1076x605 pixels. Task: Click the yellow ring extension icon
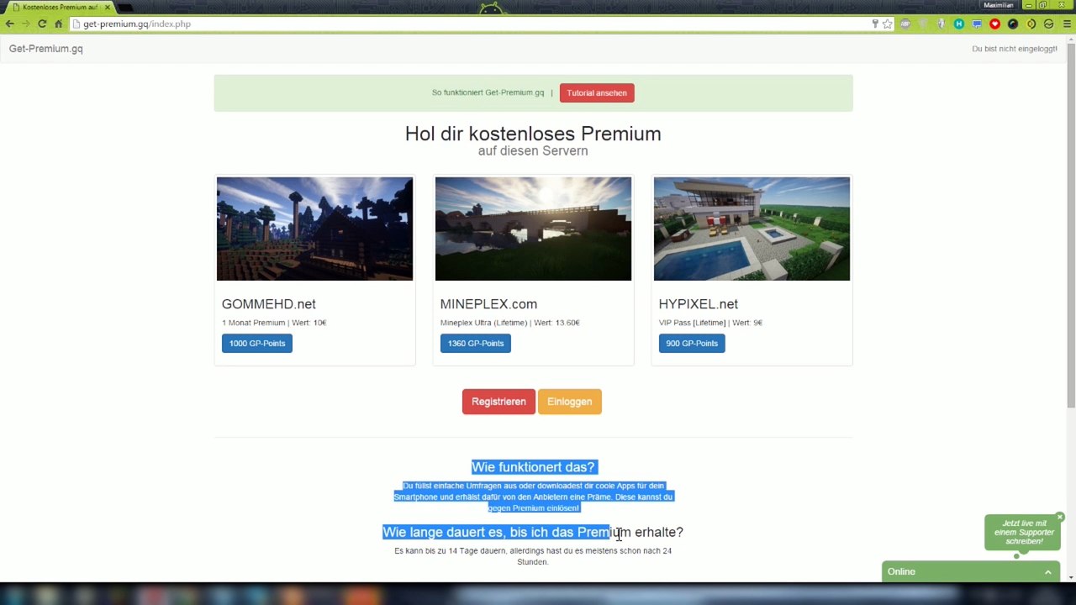pos(1031,24)
